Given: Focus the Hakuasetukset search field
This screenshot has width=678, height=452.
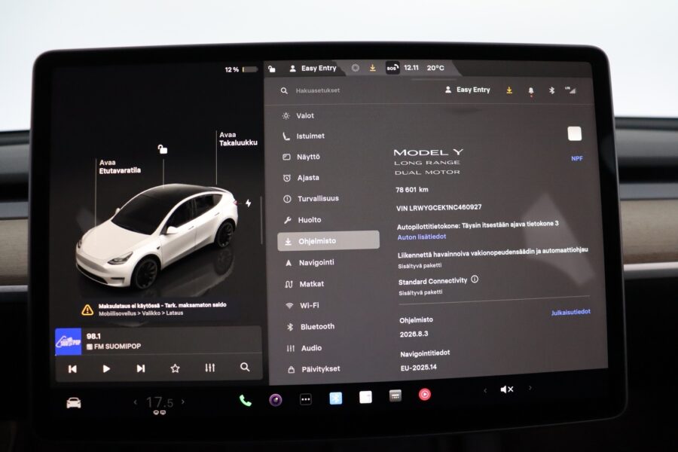Looking at the screenshot, I should coord(318,90).
